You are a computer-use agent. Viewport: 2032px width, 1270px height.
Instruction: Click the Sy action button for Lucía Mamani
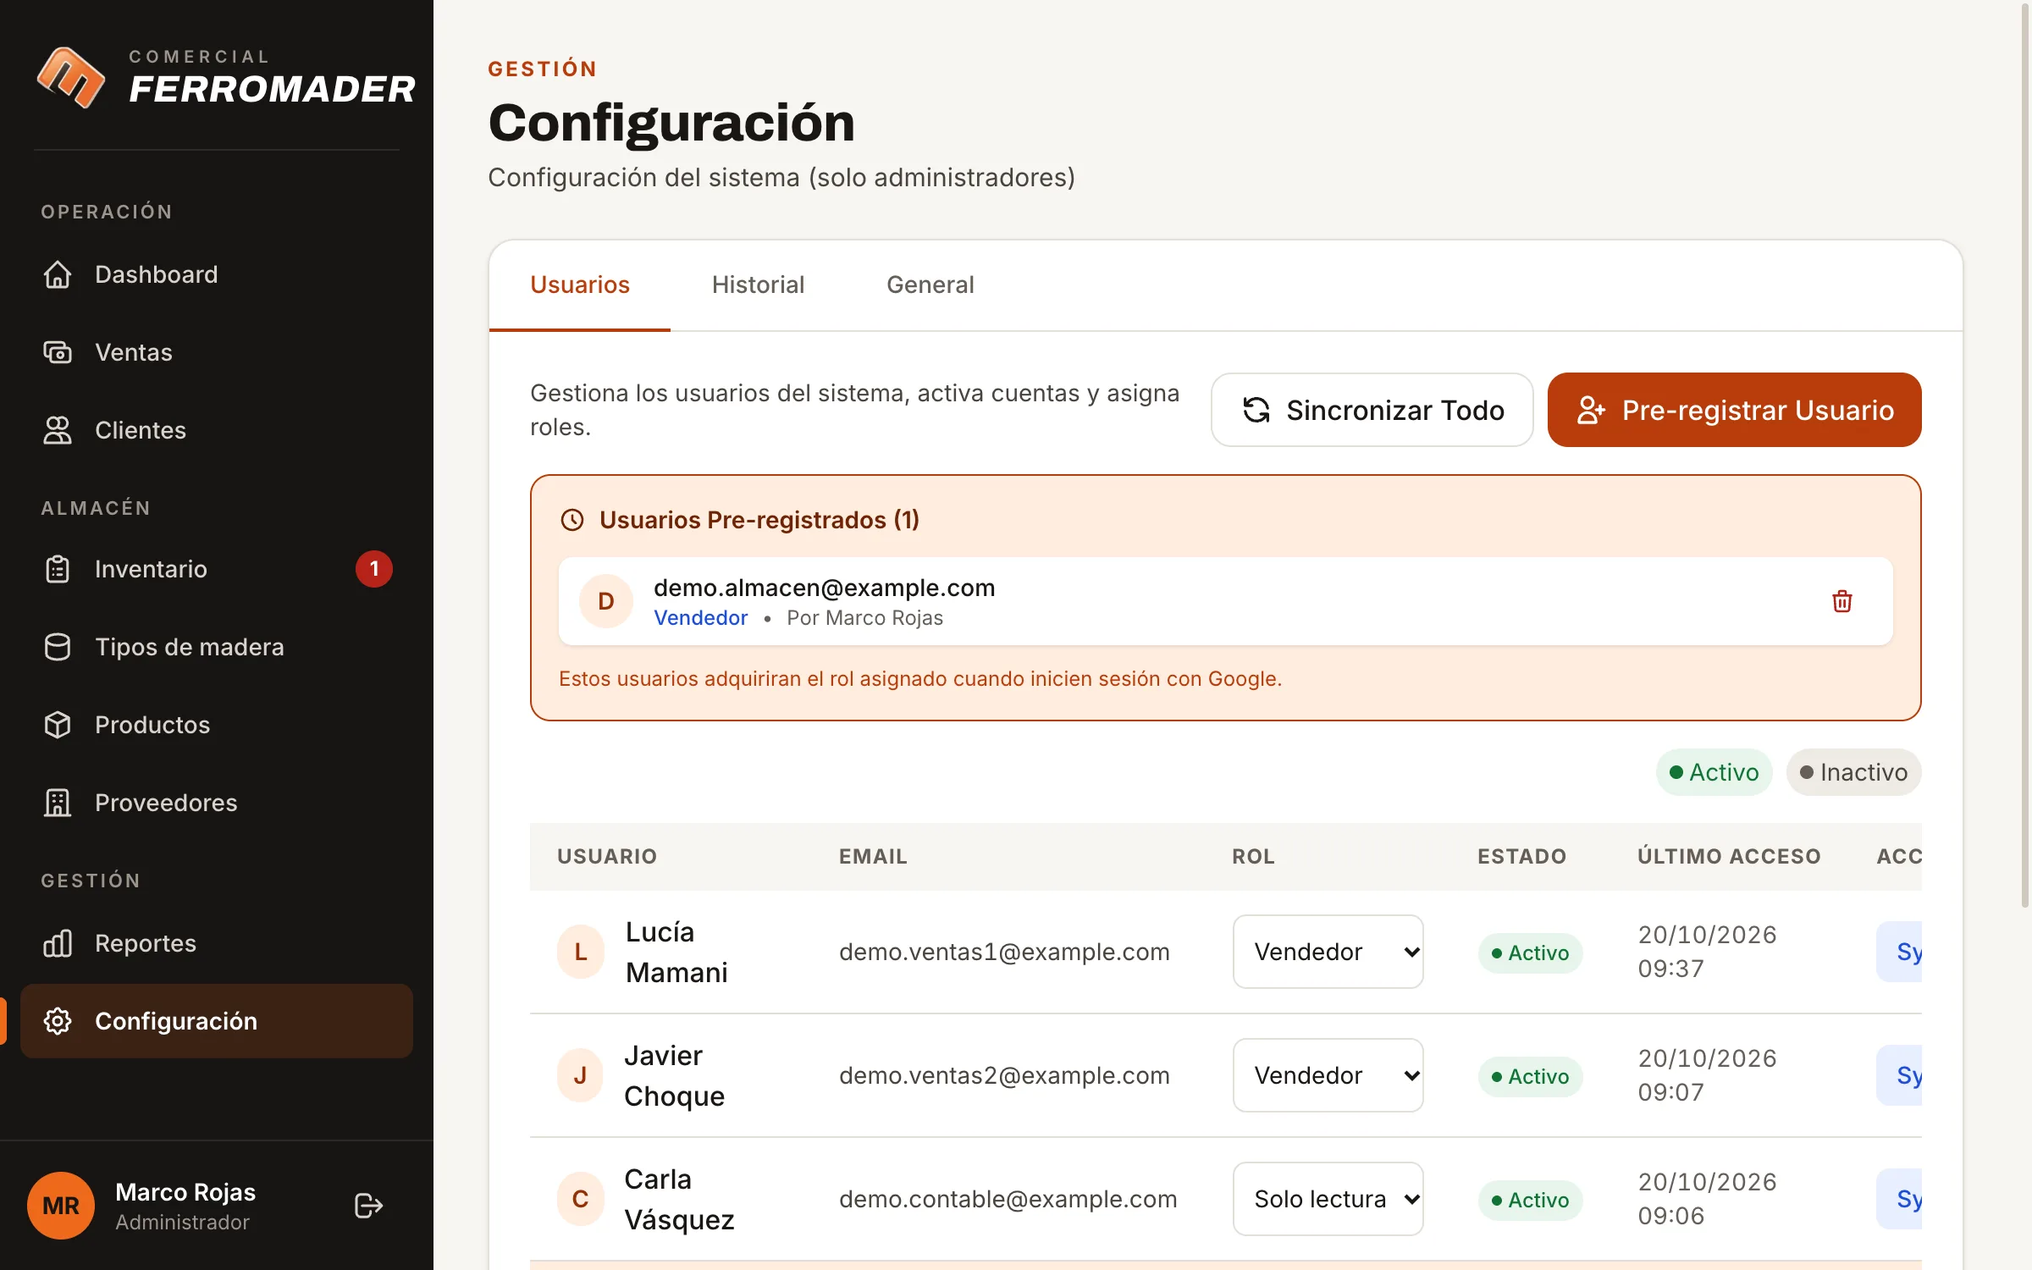coord(1900,952)
